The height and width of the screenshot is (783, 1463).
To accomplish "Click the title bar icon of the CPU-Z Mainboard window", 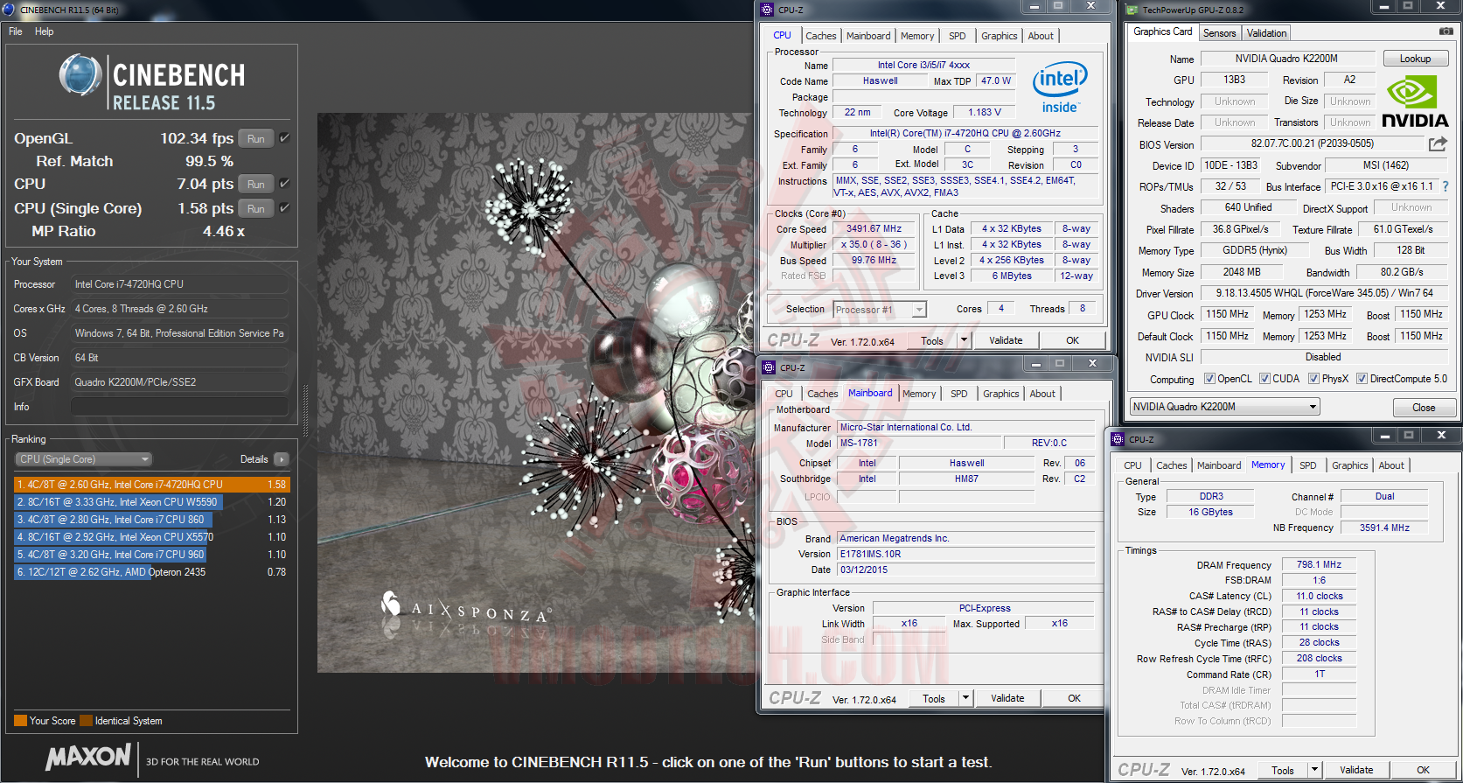I will pyautogui.click(x=769, y=367).
